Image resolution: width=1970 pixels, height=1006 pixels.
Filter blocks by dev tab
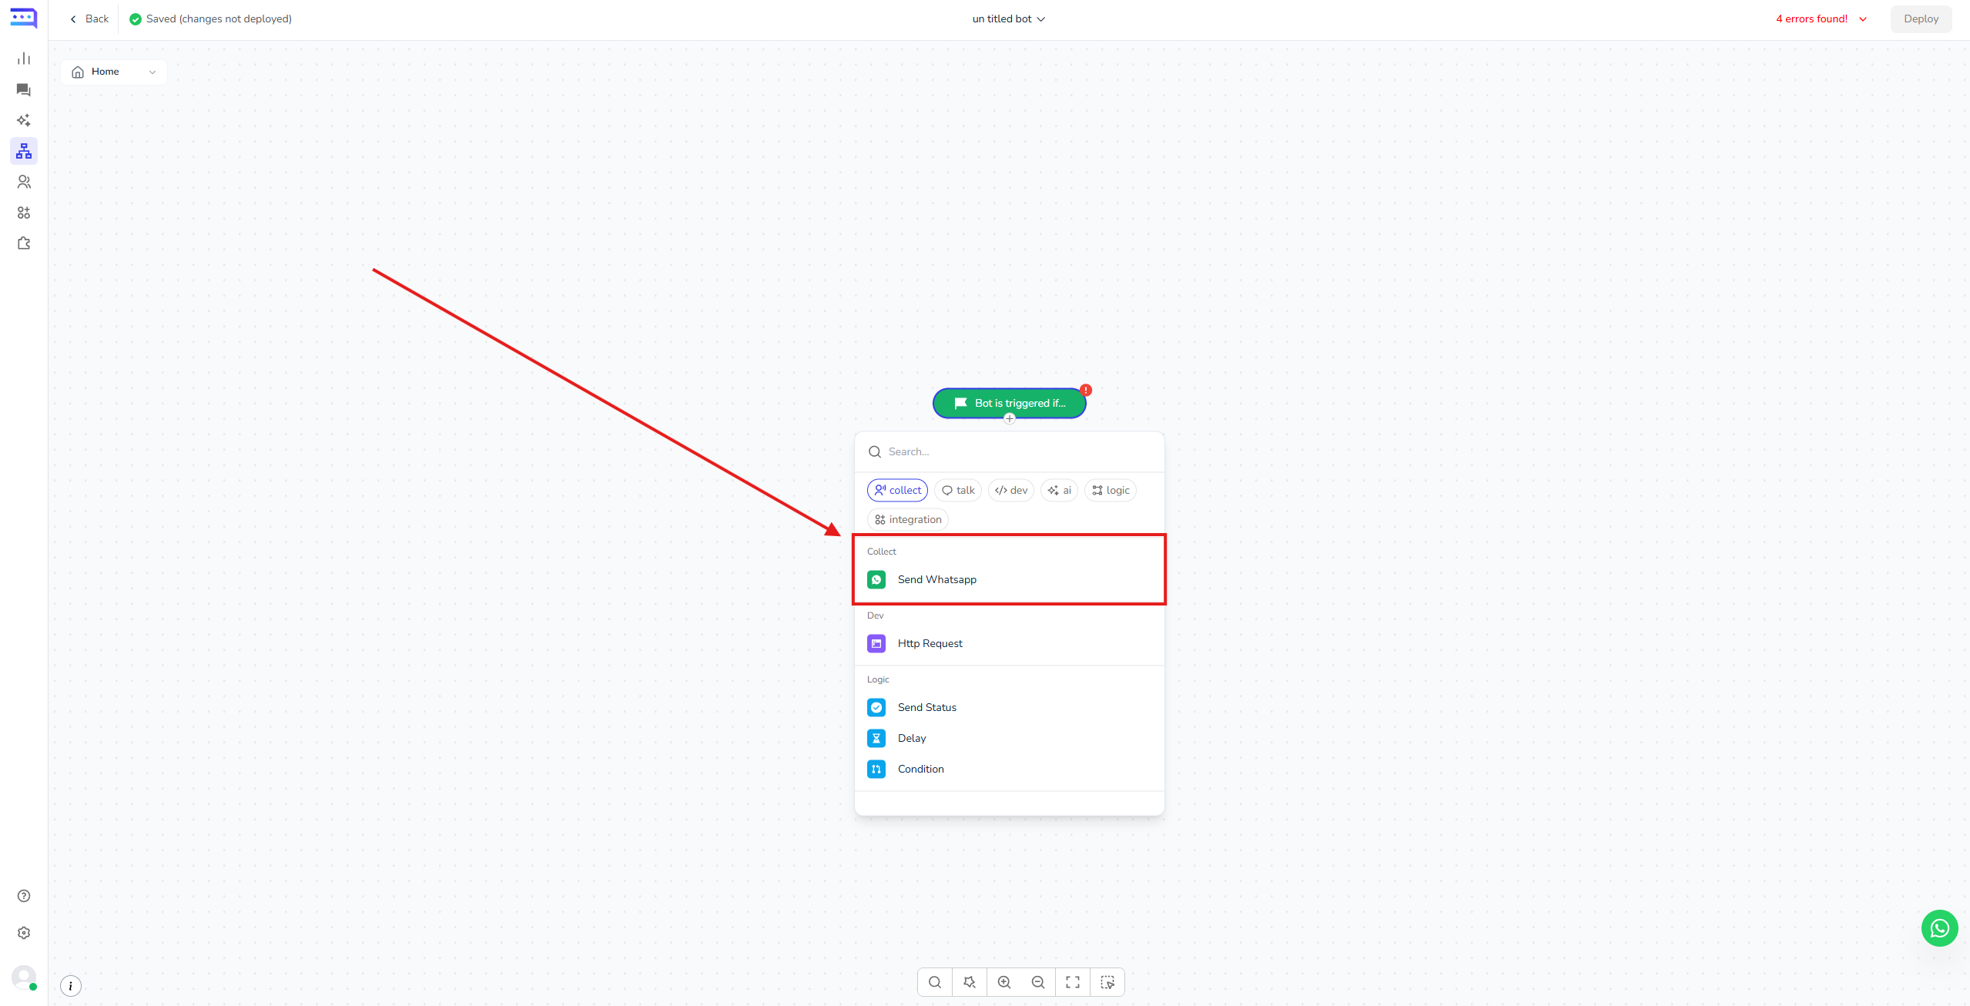click(x=1011, y=490)
